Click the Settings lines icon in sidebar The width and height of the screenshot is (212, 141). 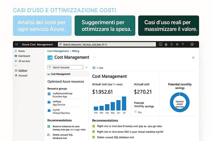pos(16,70)
